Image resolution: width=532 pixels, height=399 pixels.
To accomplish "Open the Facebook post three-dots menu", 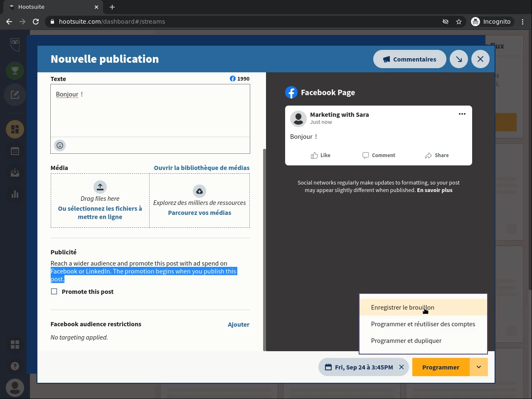I will (462, 114).
